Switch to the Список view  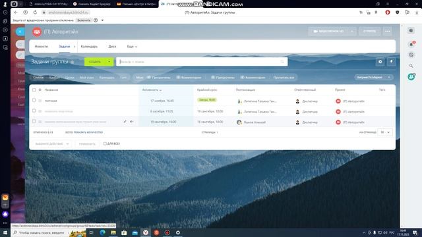click(38, 78)
